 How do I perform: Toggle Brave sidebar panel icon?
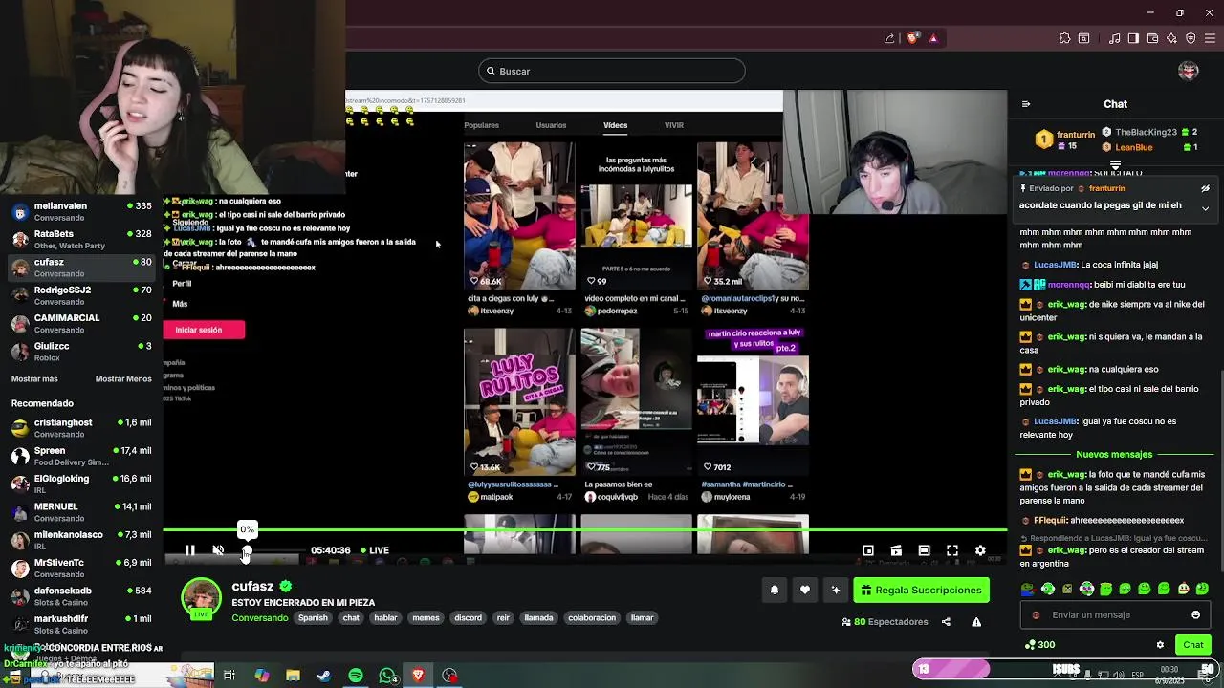[1133, 38]
